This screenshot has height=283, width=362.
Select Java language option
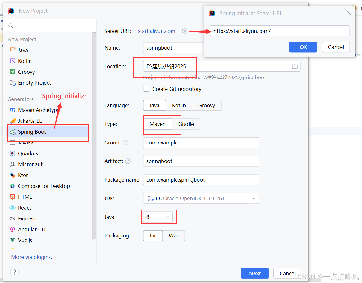[154, 105]
